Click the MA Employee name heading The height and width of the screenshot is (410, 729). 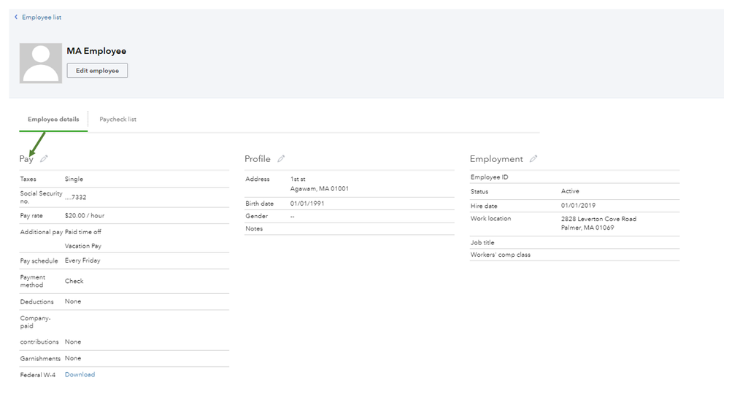pos(96,51)
